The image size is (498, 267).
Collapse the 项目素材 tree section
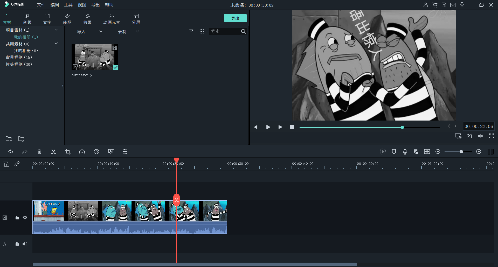[56, 30]
